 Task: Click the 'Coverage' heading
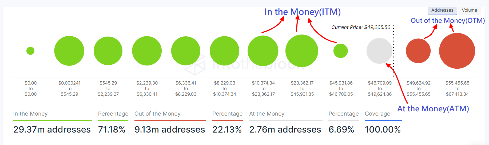tap(377, 114)
